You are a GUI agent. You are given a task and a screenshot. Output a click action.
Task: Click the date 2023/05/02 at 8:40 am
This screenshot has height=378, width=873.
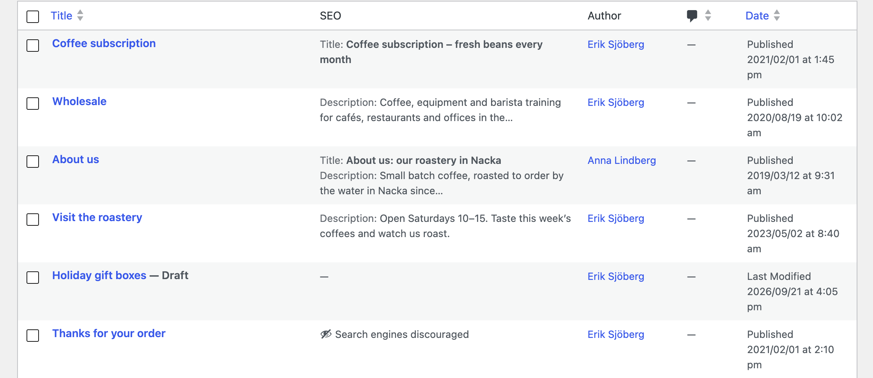pyautogui.click(x=793, y=241)
